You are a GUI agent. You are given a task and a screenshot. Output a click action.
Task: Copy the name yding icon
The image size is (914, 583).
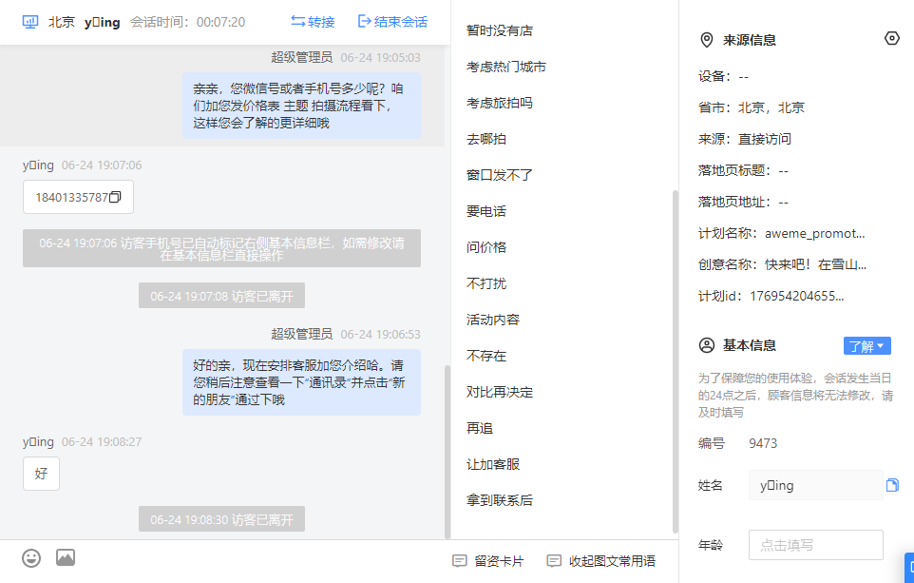[x=892, y=485]
